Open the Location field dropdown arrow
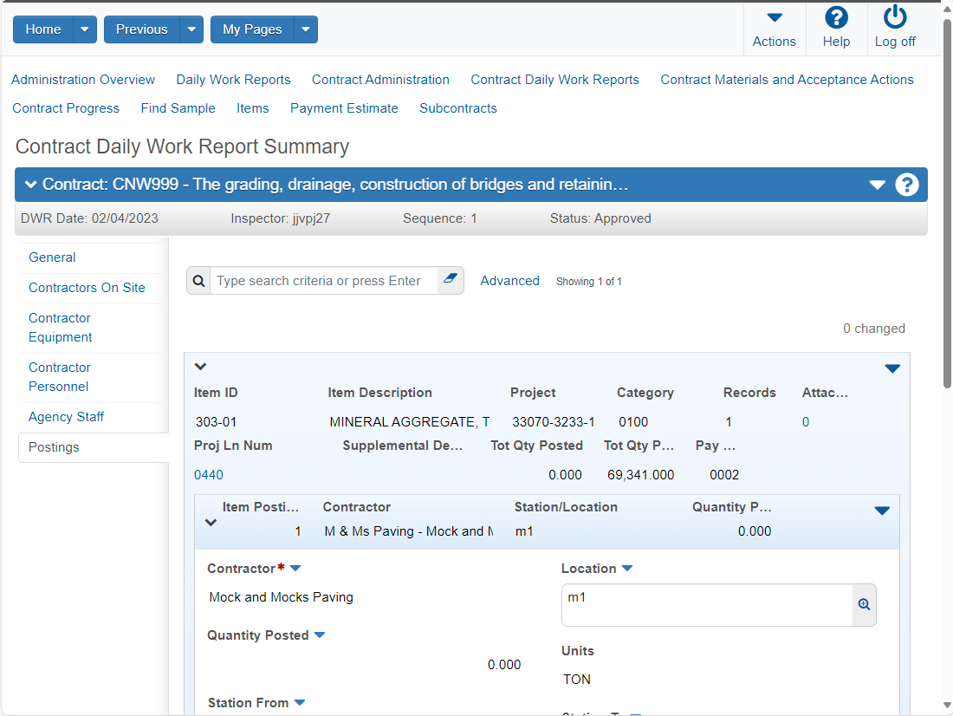Screen dimensions: 953x716 (x=627, y=568)
